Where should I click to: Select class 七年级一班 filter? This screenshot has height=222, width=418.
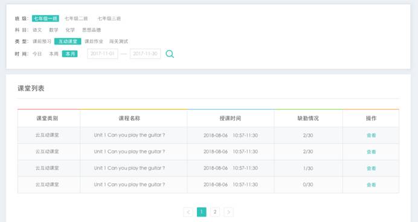[45, 18]
